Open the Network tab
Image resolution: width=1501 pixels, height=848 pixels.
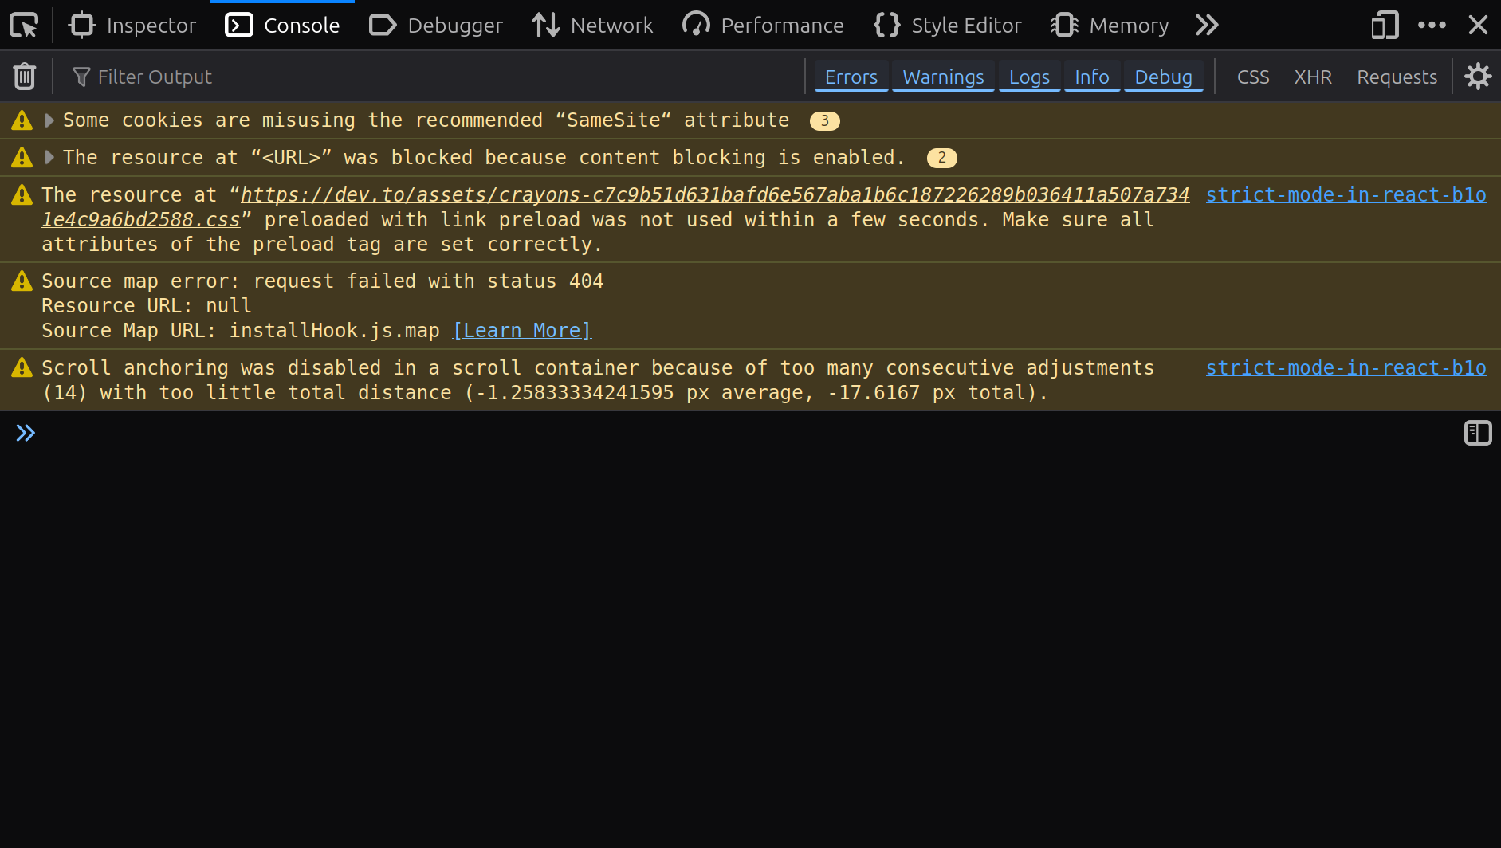pos(592,26)
